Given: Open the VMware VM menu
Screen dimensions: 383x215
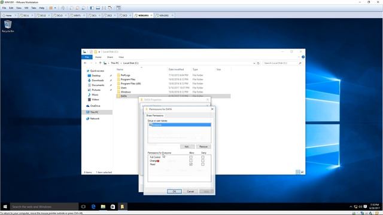Looking at the screenshot, I should [26, 8].
